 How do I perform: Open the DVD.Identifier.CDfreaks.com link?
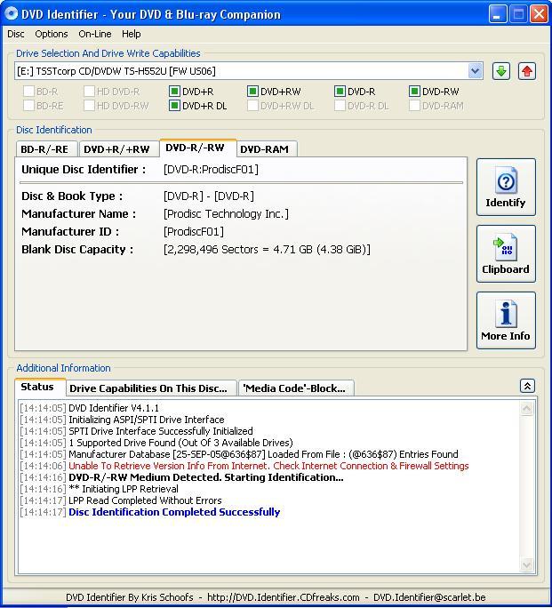(284, 597)
